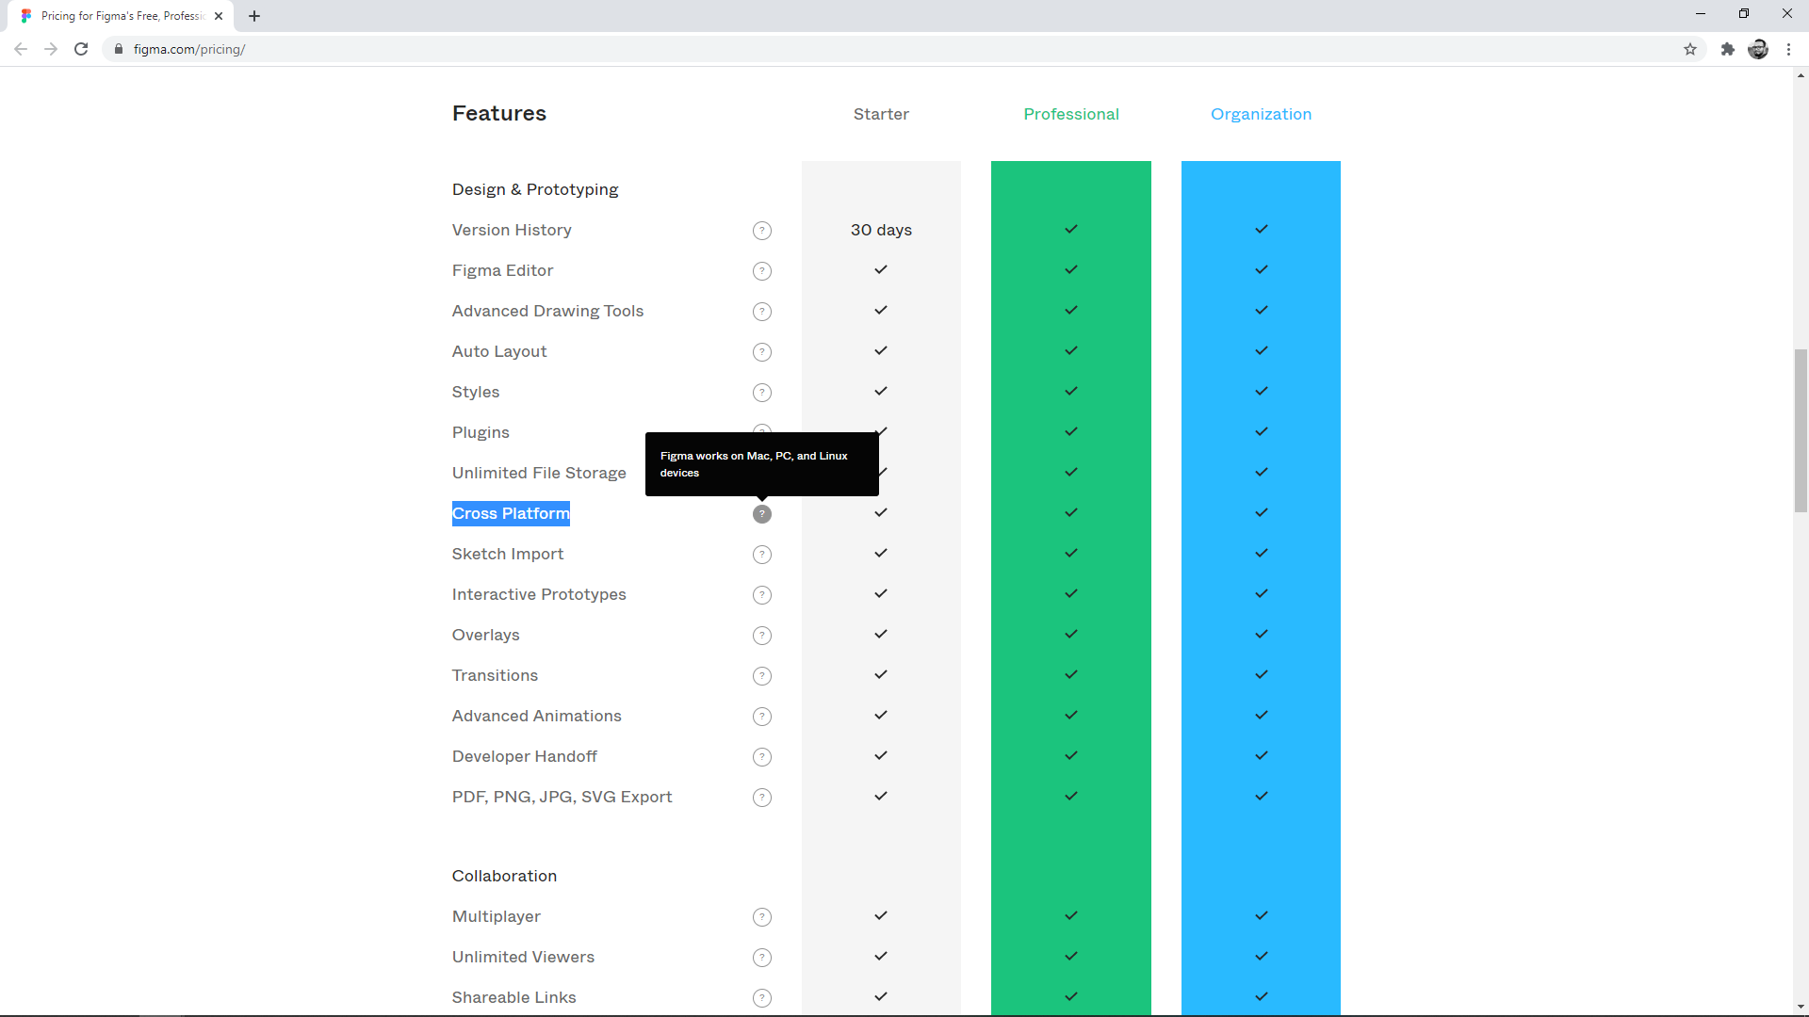Screen dimensions: 1809x1017
Task: Reload the Figma pricing page
Action: pos(81,49)
